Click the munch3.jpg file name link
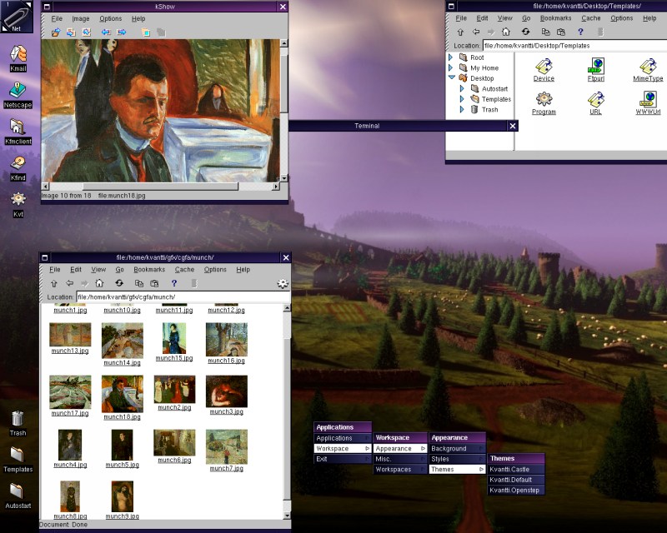Viewport: 667px width, 533px height. tap(226, 411)
